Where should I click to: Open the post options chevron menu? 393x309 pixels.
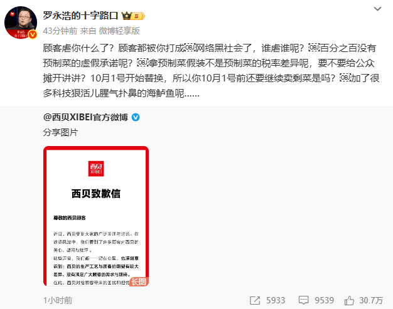377,9
